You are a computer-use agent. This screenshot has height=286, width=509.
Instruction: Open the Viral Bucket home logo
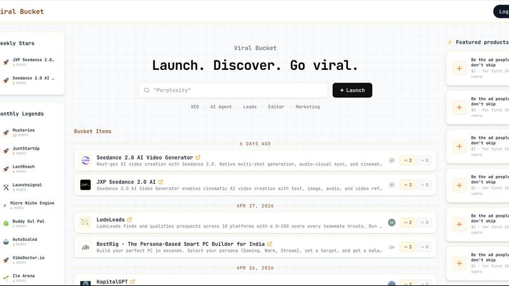[22, 11]
